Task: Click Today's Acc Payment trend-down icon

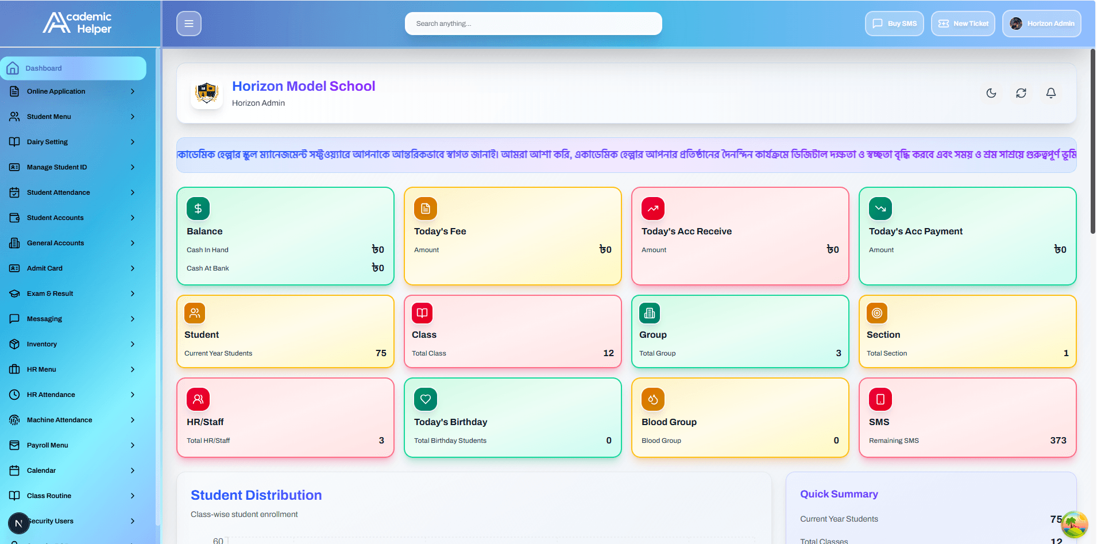Action: [x=880, y=209]
